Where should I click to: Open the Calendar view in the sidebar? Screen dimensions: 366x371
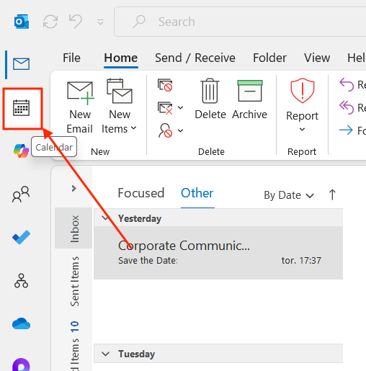[x=21, y=108]
